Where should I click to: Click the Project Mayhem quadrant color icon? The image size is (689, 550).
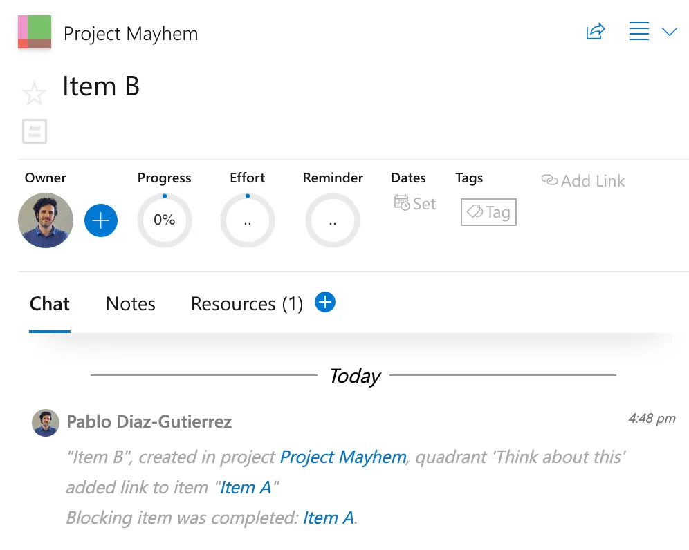(x=34, y=31)
